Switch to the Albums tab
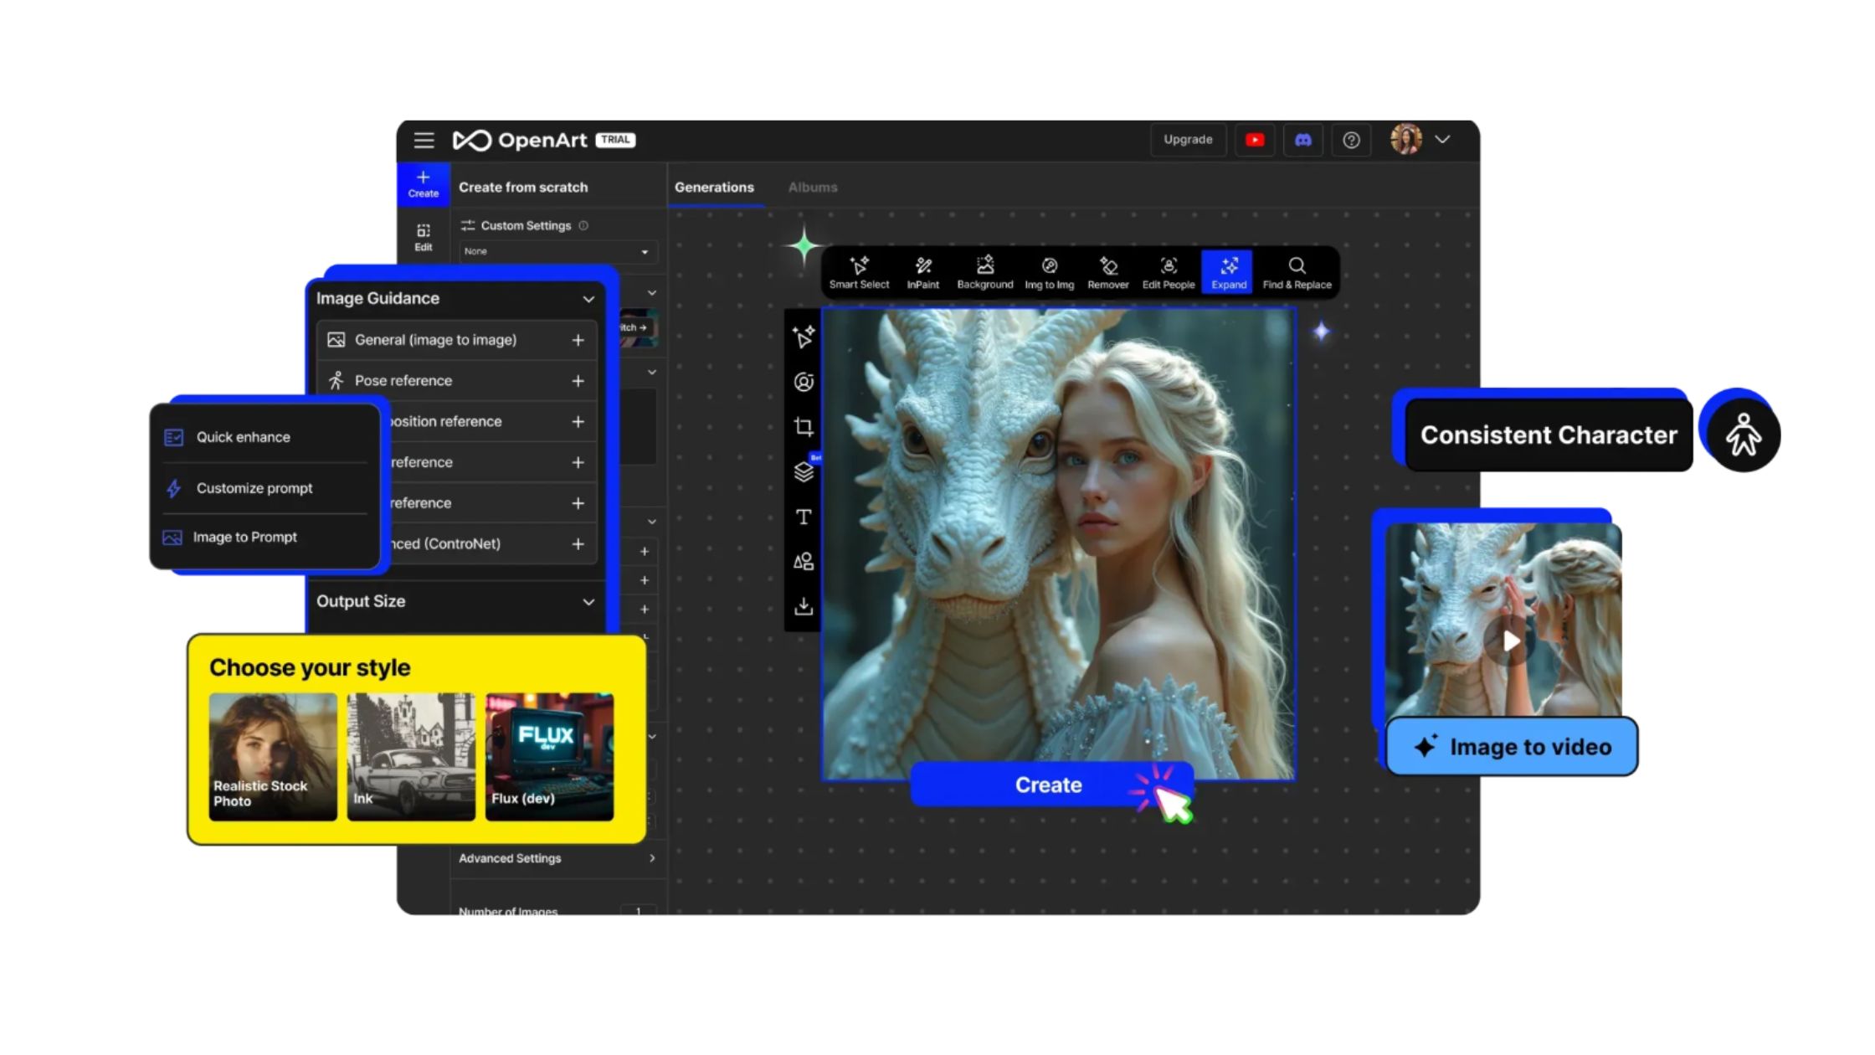Viewport: 1875px width, 1055px height. coord(812,187)
